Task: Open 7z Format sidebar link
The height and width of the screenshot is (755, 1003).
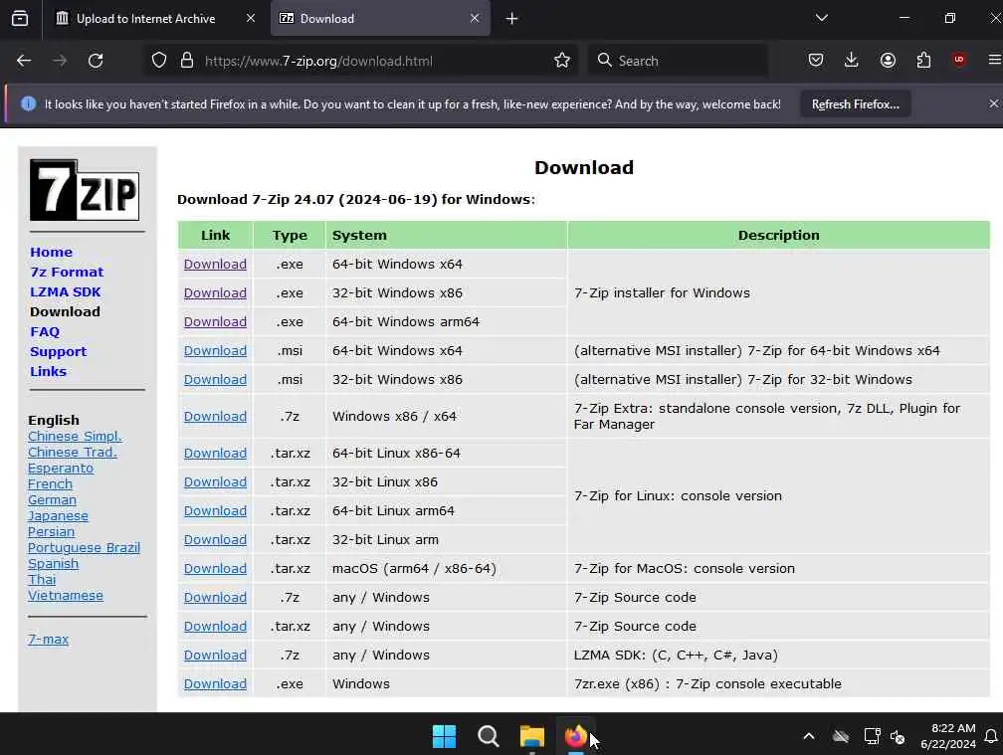Action: pyautogui.click(x=67, y=272)
